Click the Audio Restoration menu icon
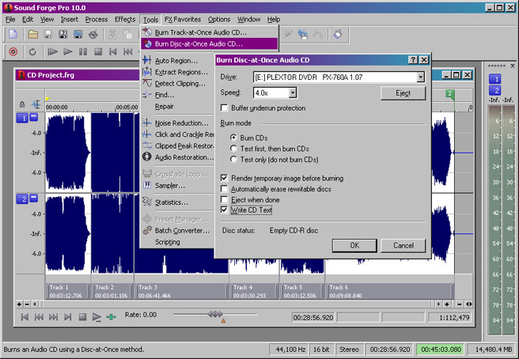Image resolution: width=519 pixels, height=359 pixels. tap(147, 157)
